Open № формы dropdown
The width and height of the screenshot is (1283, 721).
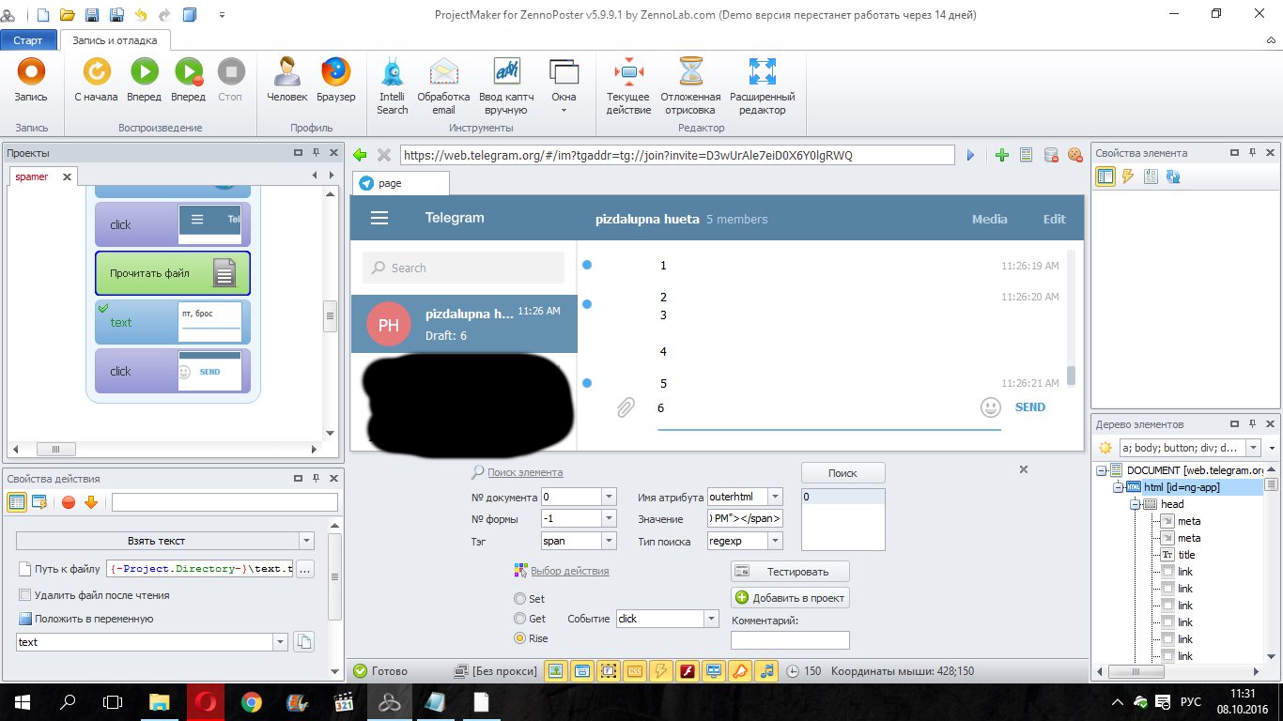pyautogui.click(x=609, y=518)
